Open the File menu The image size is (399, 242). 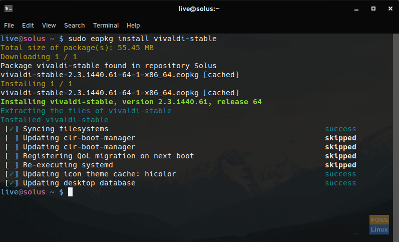coord(9,26)
